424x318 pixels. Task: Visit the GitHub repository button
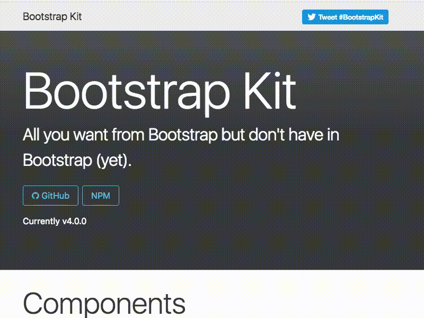[x=50, y=195]
